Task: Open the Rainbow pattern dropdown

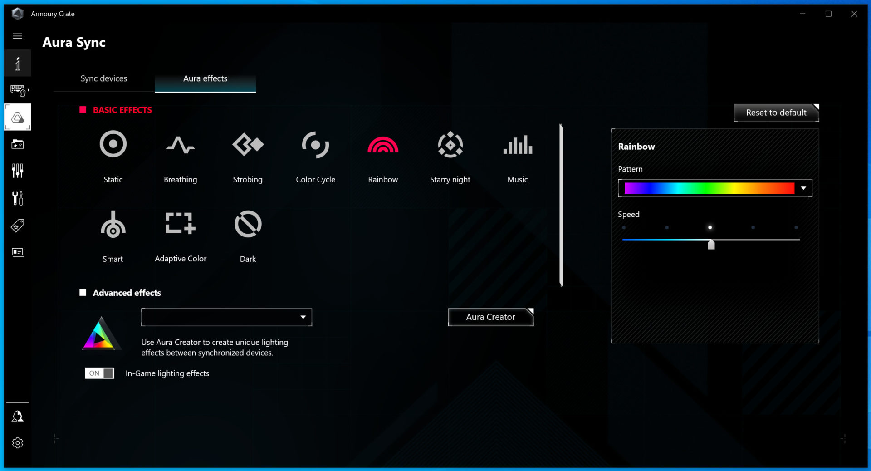Action: click(803, 188)
